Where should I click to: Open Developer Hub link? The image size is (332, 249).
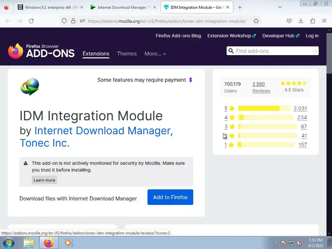[x=281, y=36]
